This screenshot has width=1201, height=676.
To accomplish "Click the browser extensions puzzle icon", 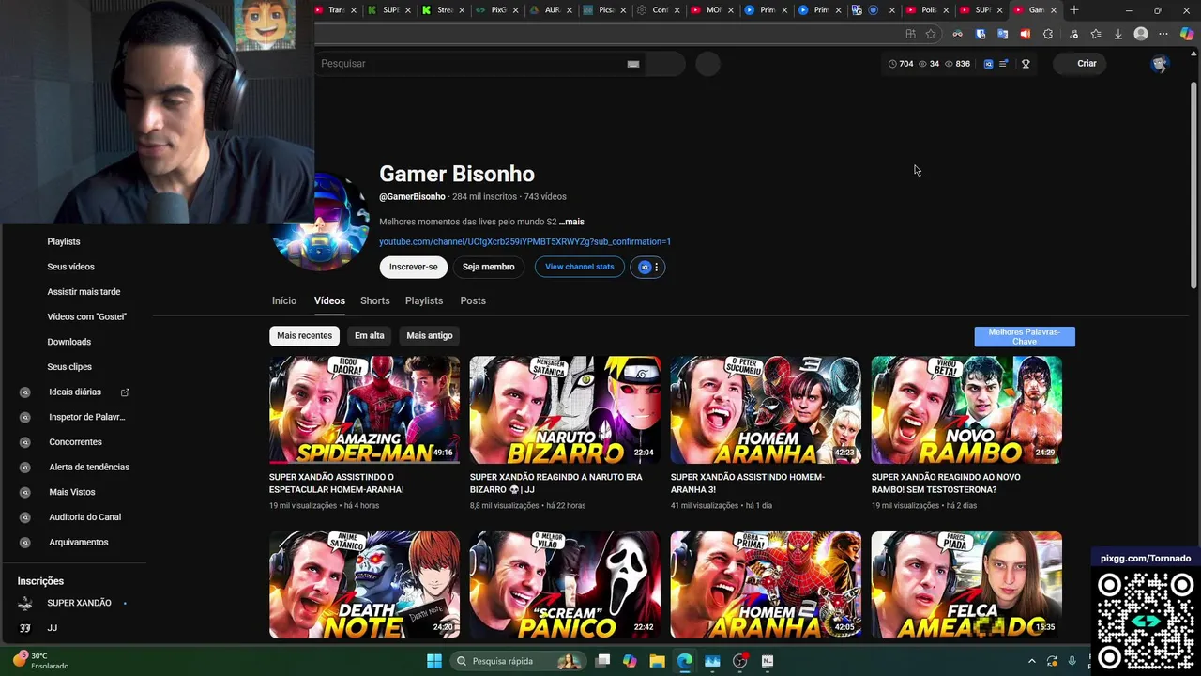I will tap(1048, 34).
